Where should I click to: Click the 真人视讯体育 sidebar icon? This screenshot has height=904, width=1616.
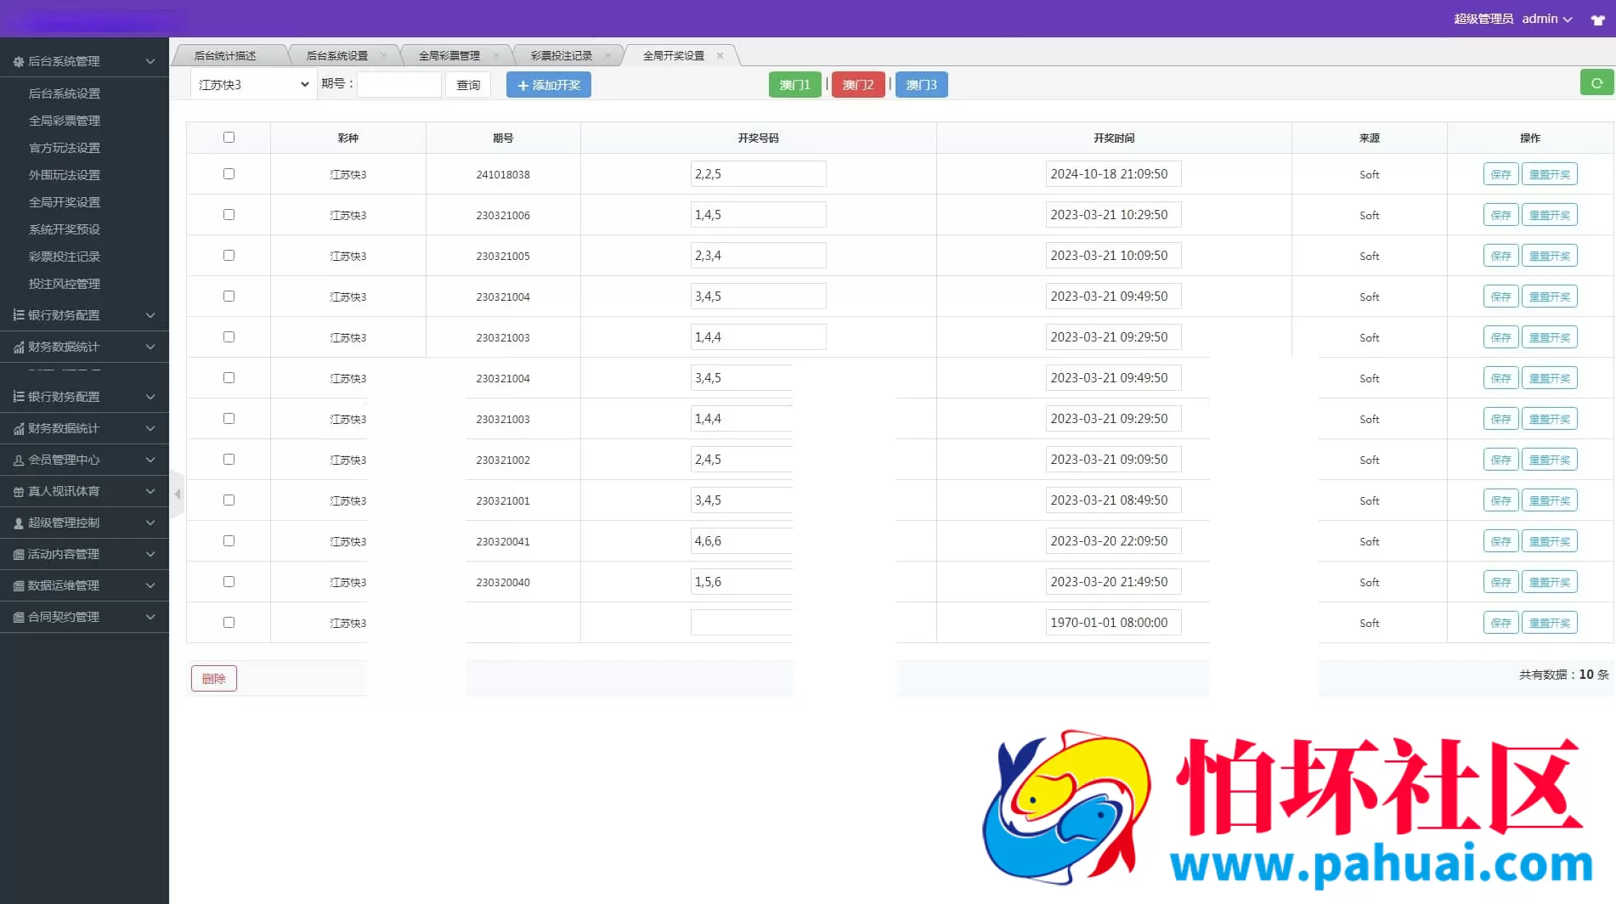18,492
